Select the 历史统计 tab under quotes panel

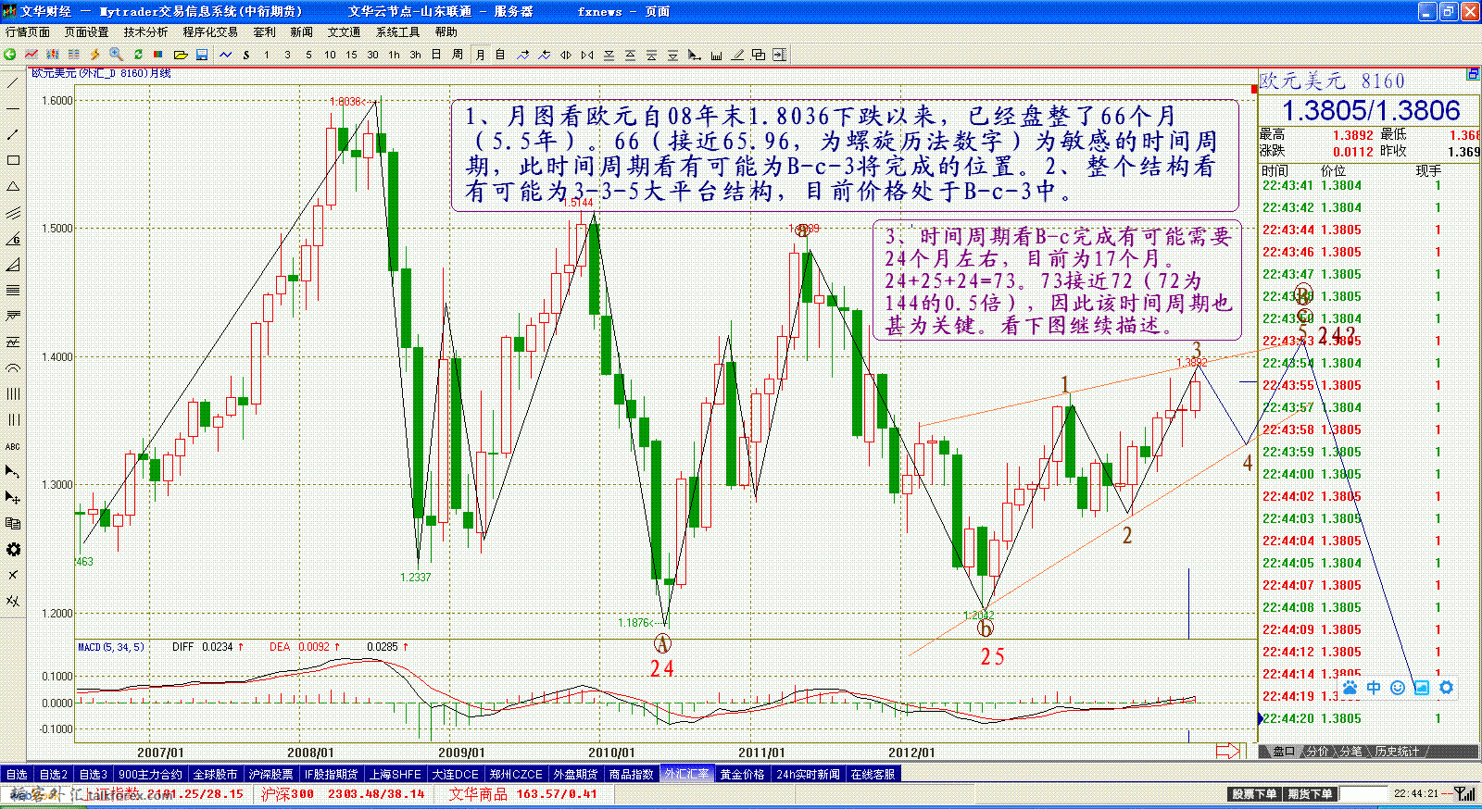[1397, 752]
